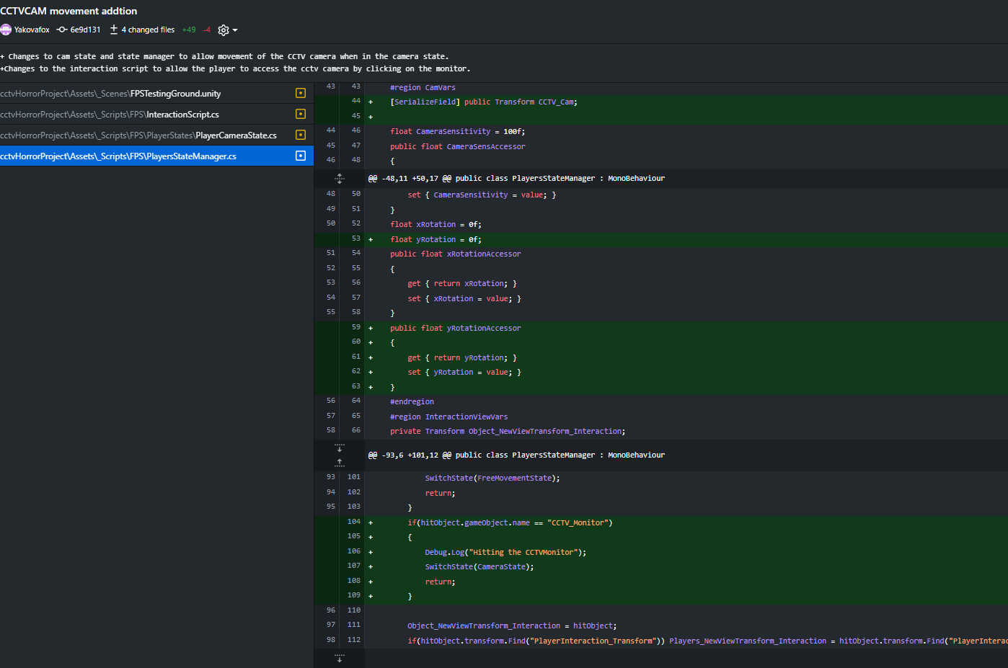The height and width of the screenshot is (668, 1008).
Task: Expand hidden lines above the -48,11 hunk
Action: (x=340, y=178)
